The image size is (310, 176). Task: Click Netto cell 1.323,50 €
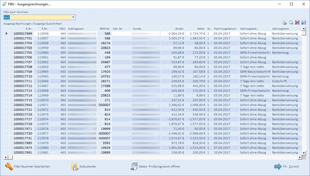coord(196,138)
